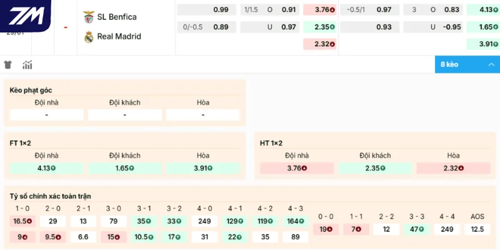Click the SL Benfica club crest

tap(88, 17)
